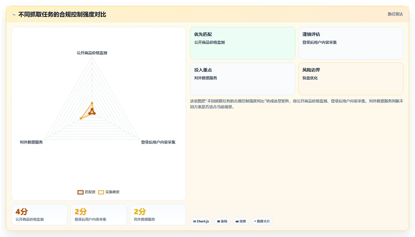
Task: Click the description paragraph below the cards
Action: 297,104
